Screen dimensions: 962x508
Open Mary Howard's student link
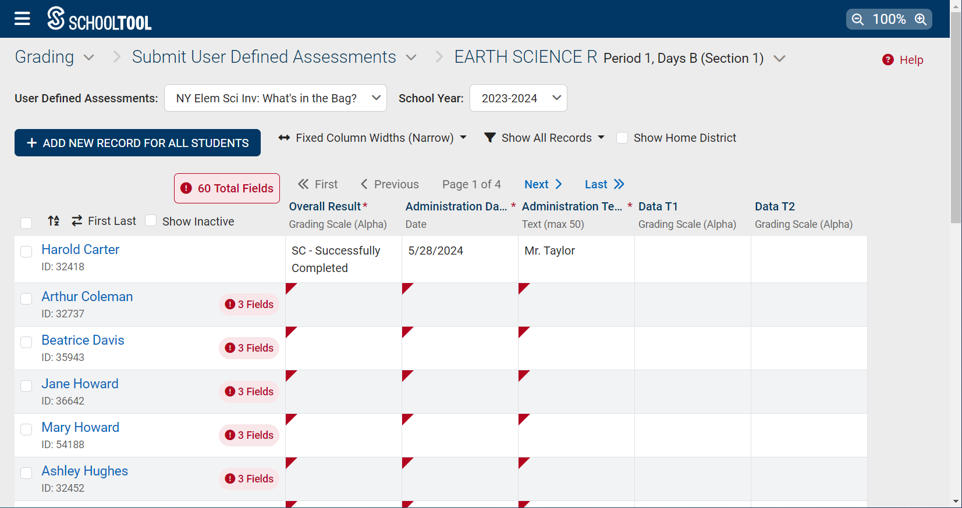click(80, 427)
